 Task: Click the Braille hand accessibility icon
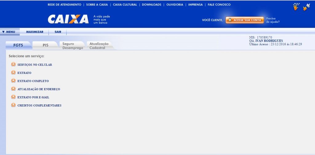[296, 7]
